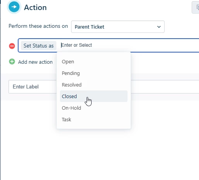
Task: Click the Action section heading
Action: (35, 7)
